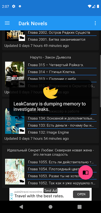101x213 pixels.
Task: Open the hamburger navigation menu
Action: point(7,23)
